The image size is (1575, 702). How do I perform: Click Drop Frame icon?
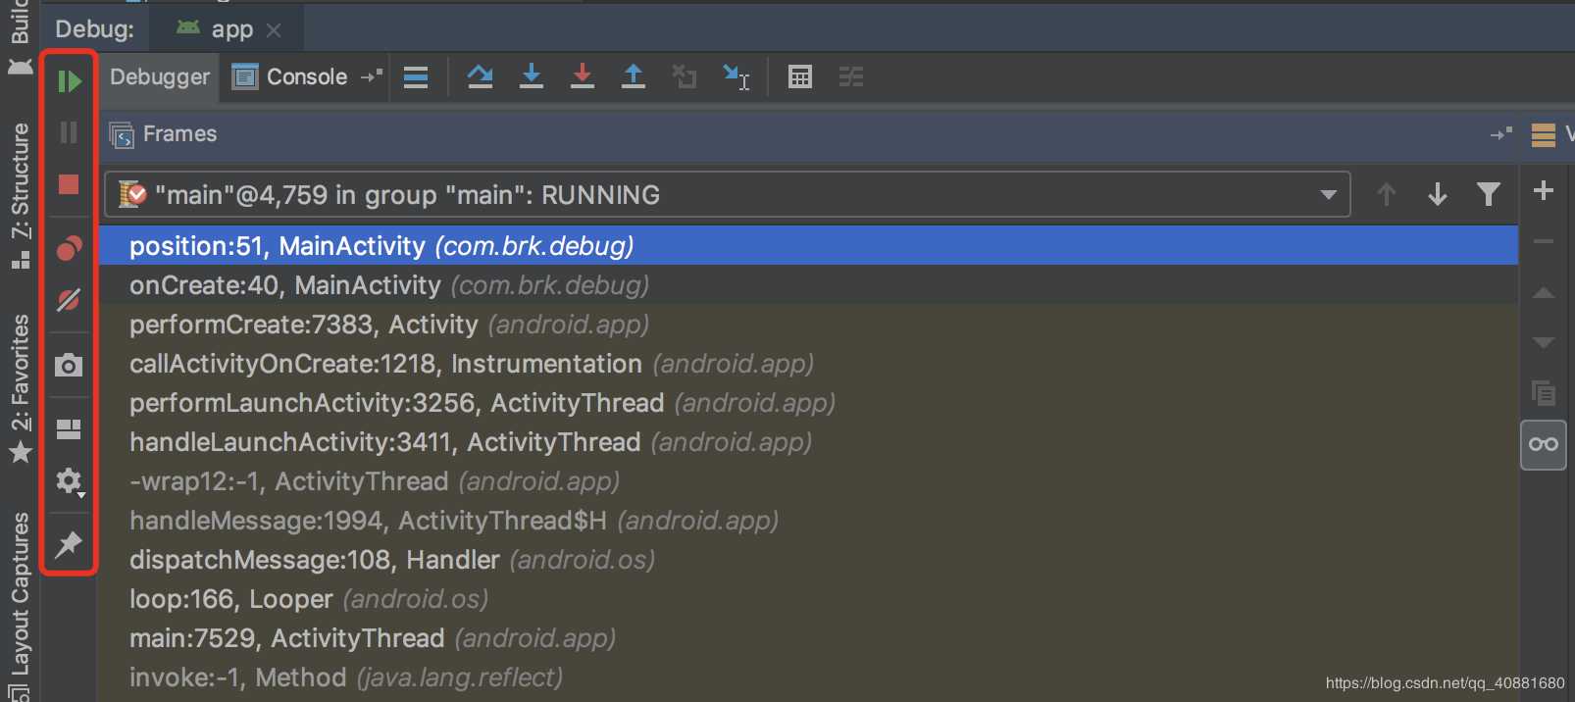pos(685,76)
